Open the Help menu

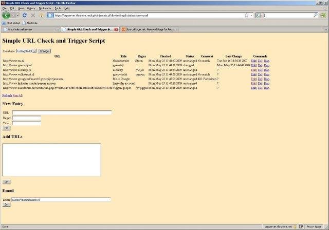pyautogui.click(x=67, y=8)
